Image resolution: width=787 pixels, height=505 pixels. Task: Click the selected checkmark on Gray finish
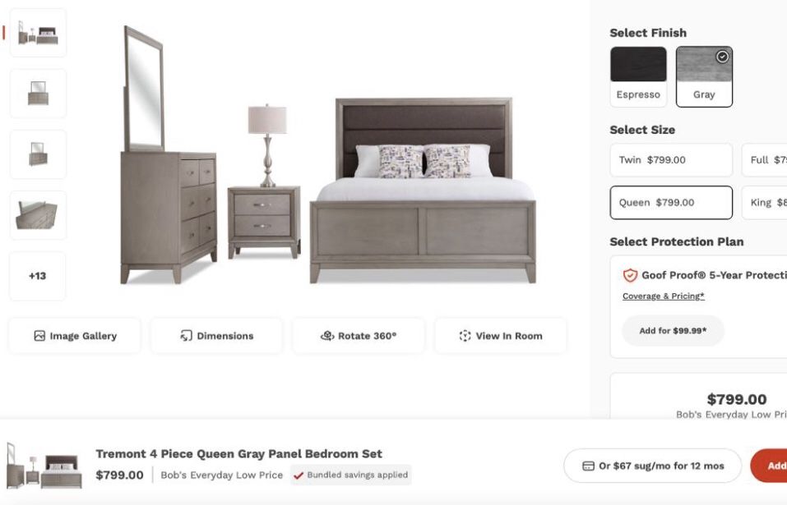[722, 57]
